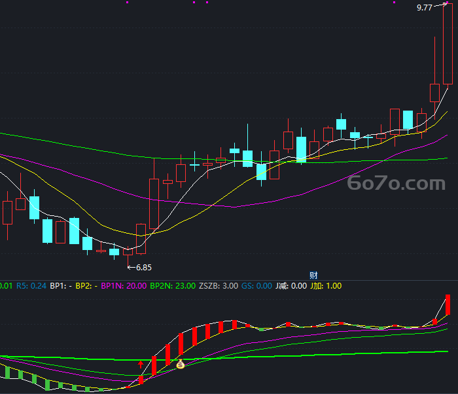Click the GS: 0.00 indicator label
The height and width of the screenshot is (394, 458).
[256, 286]
